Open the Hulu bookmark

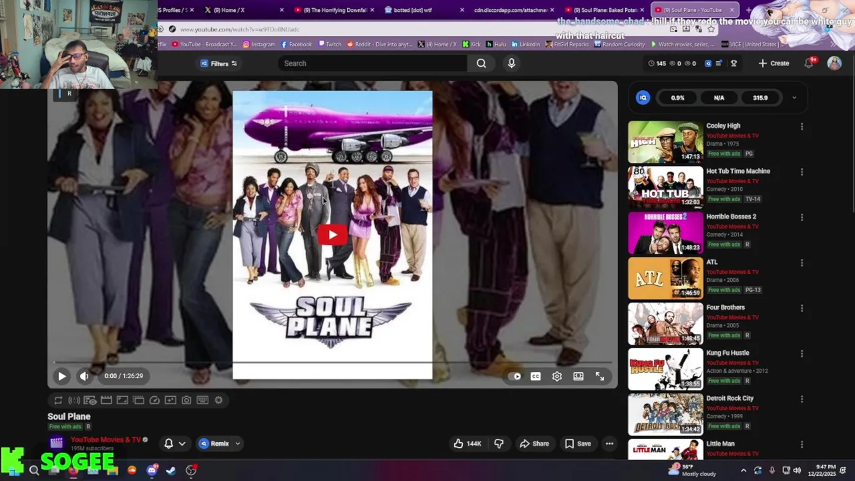[x=496, y=44]
